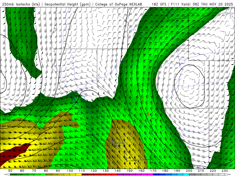
Task: Click the '18Z GFS' model run label
Action: (159, 4)
